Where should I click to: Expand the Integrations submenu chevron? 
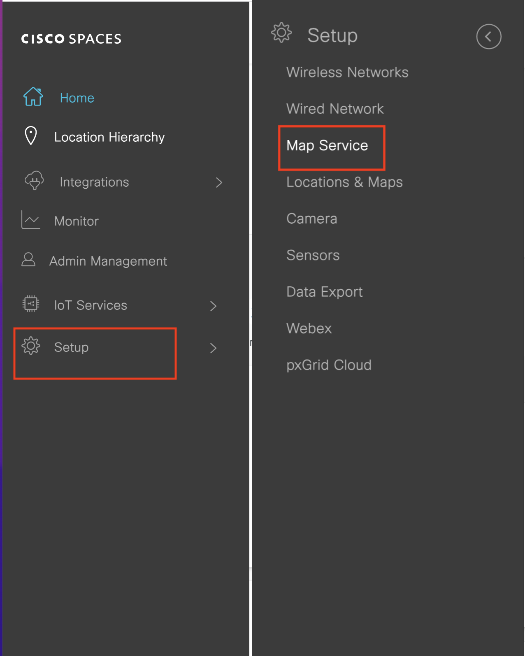coord(219,183)
